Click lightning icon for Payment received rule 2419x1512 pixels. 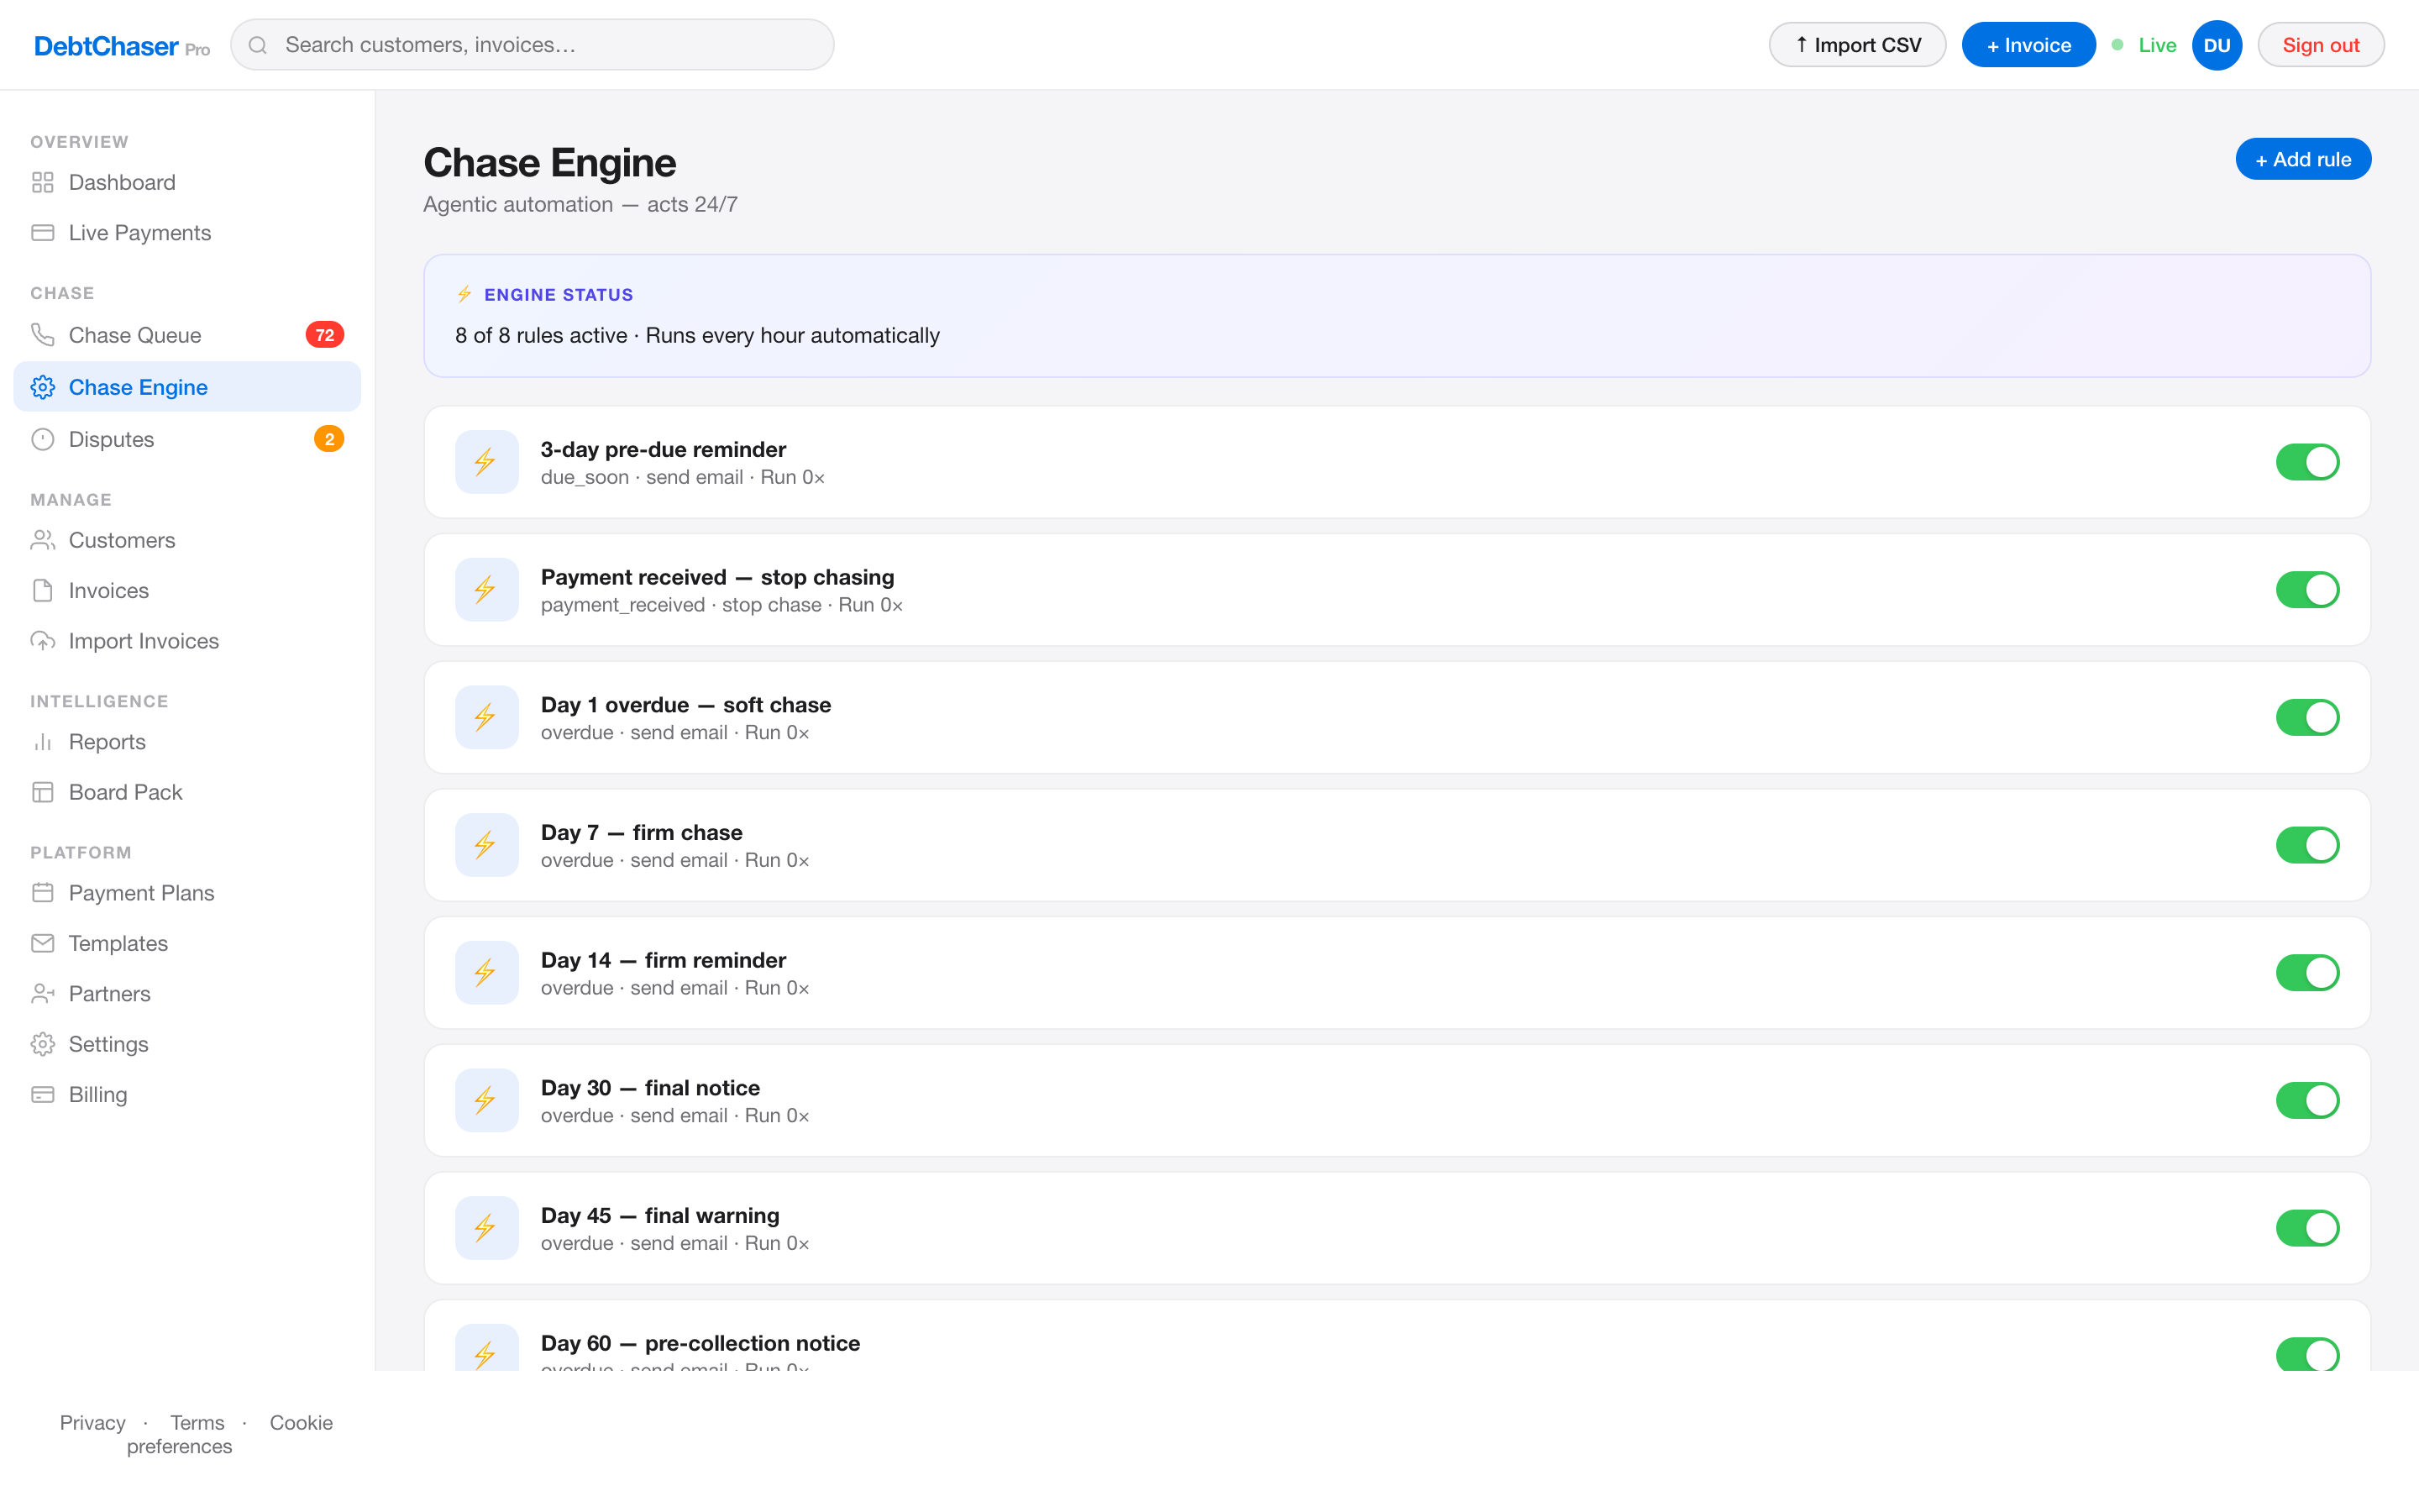[x=487, y=590]
